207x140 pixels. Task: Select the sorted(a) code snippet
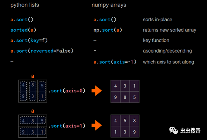click(23, 30)
